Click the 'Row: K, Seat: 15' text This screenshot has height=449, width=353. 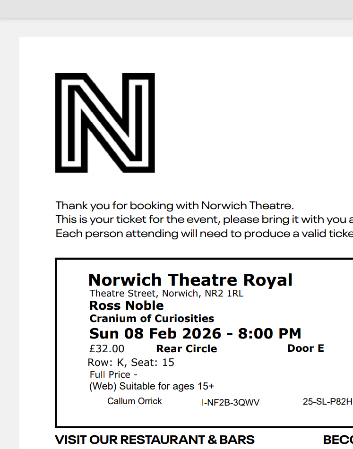pyautogui.click(x=131, y=363)
